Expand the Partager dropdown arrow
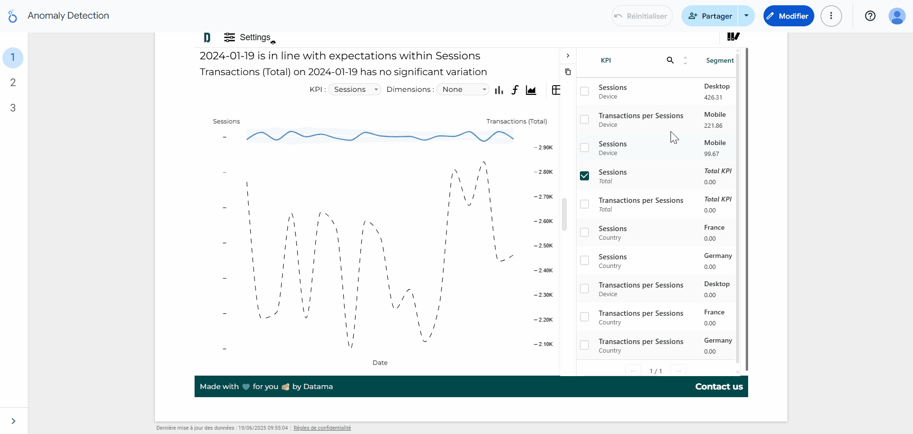913x434 pixels. 746,16
